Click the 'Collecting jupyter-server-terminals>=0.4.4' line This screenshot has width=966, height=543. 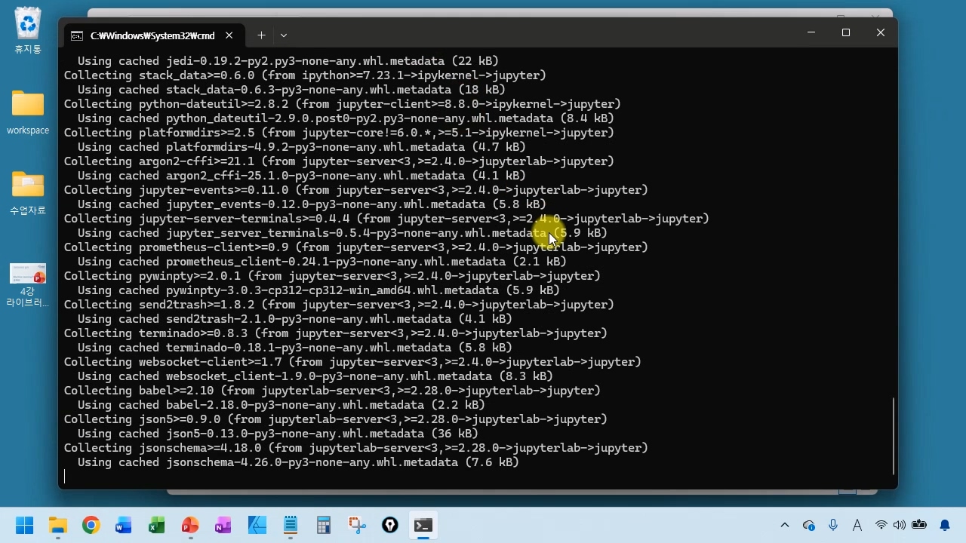(x=386, y=219)
